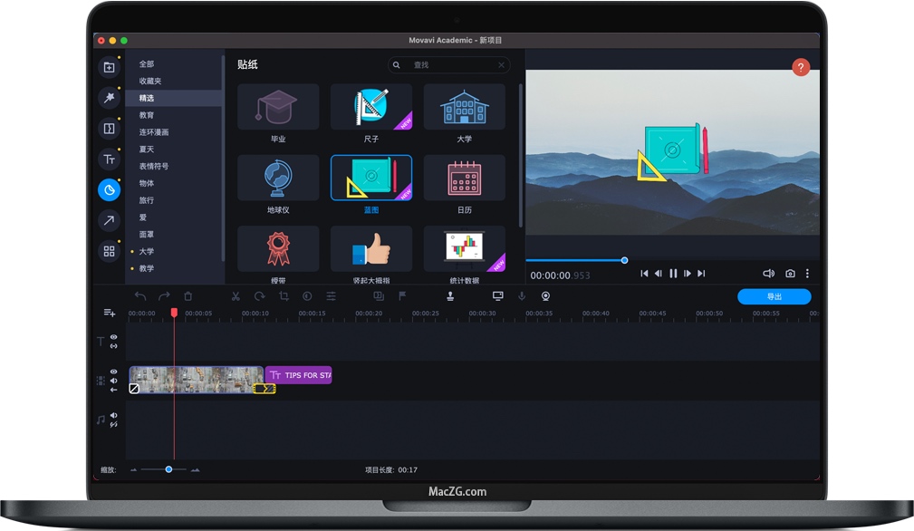
Task: Clear the search box with the X
Action: [x=501, y=65]
